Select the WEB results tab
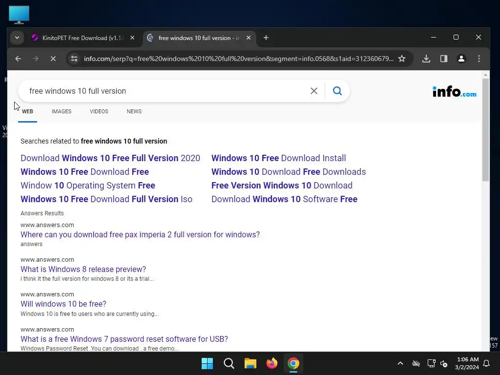500x375 pixels. click(x=27, y=111)
